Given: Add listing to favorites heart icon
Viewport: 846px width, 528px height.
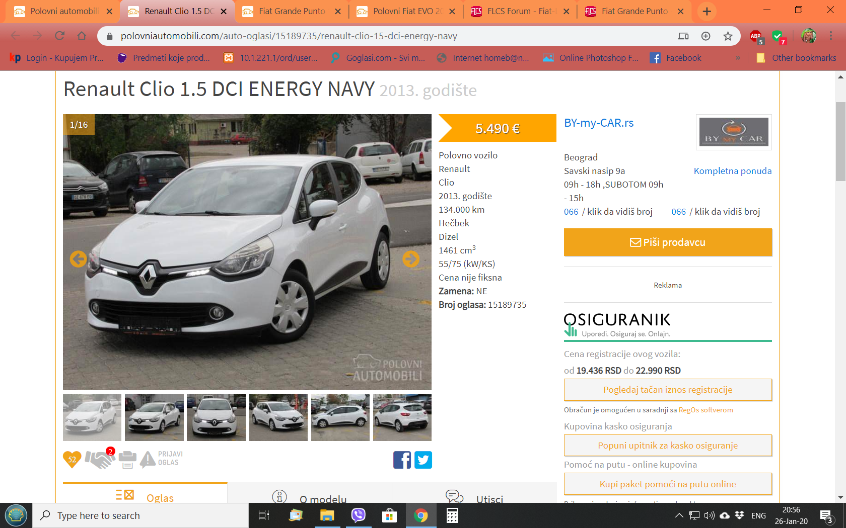Looking at the screenshot, I should [72, 459].
